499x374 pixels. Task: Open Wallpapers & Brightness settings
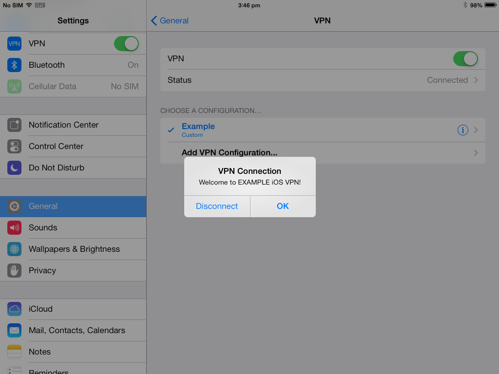point(73,249)
